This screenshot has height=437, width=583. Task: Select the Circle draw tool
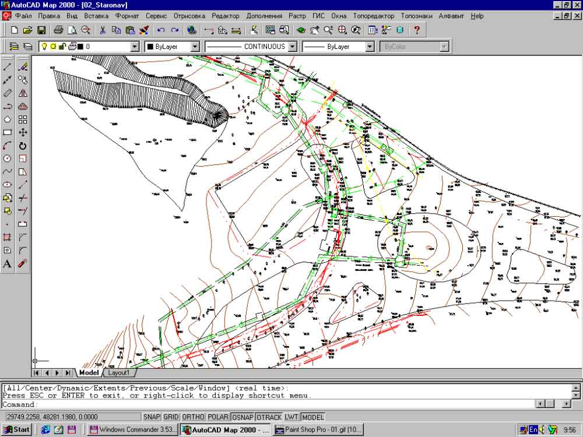pyautogui.click(x=7, y=158)
